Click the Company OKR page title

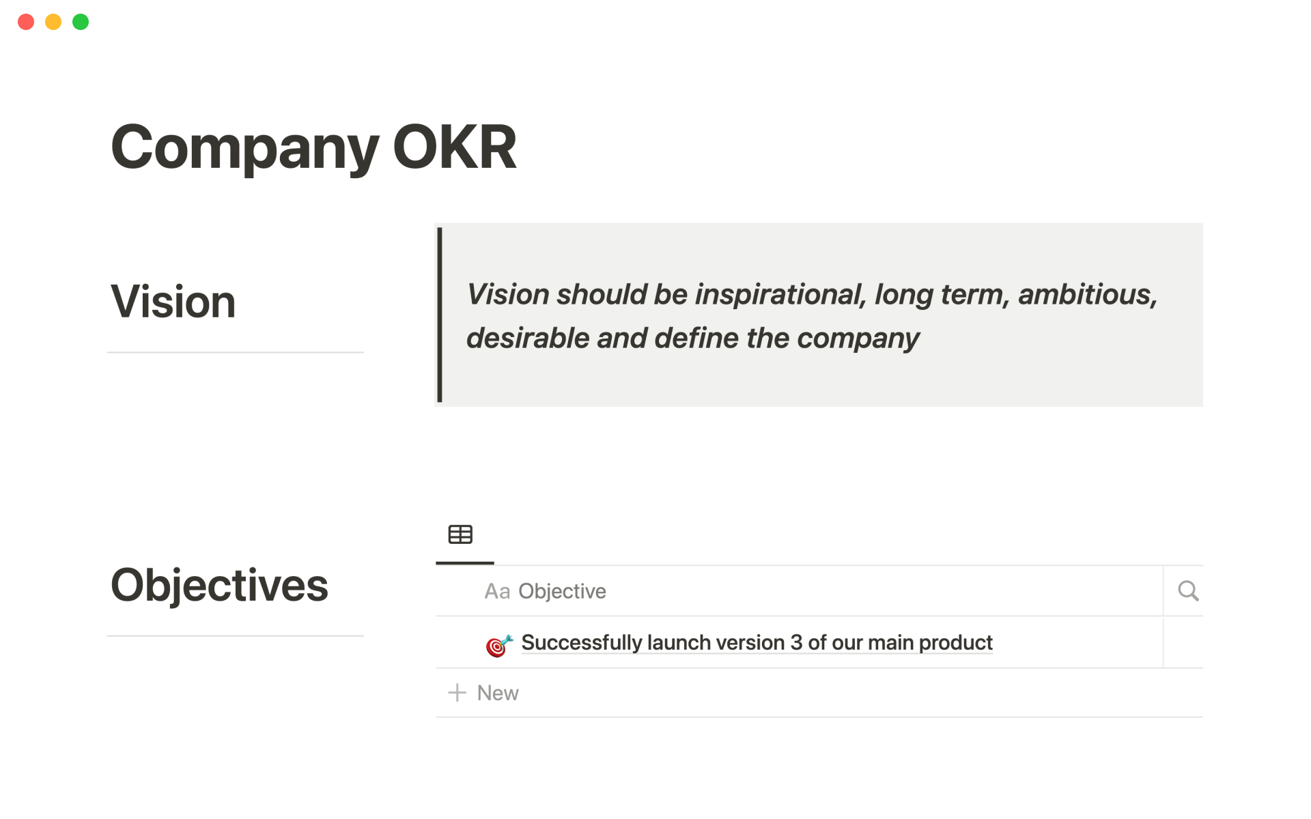pyautogui.click(x=313, y=147)
